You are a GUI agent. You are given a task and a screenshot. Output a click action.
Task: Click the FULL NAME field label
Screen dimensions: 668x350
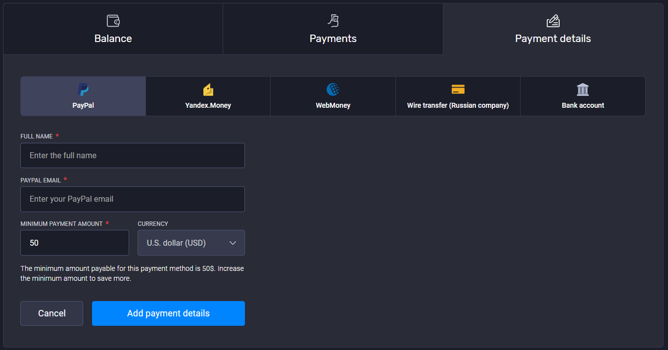37,136
